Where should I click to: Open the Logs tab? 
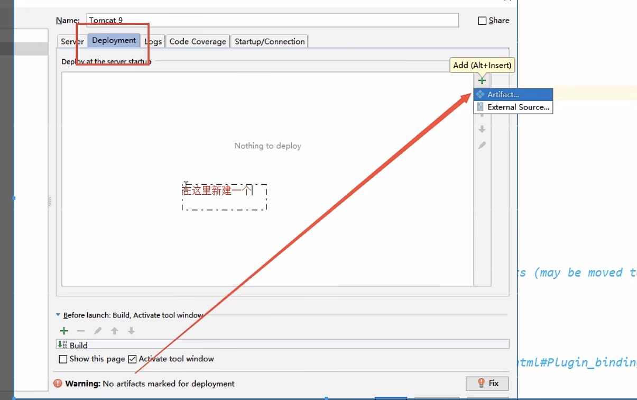click(x=153, y=41)
